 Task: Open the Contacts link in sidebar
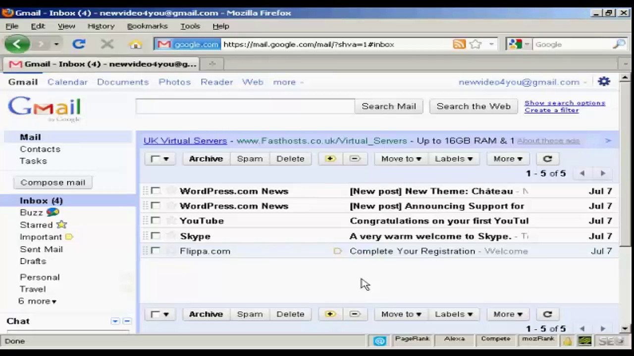tap(40, 149)
